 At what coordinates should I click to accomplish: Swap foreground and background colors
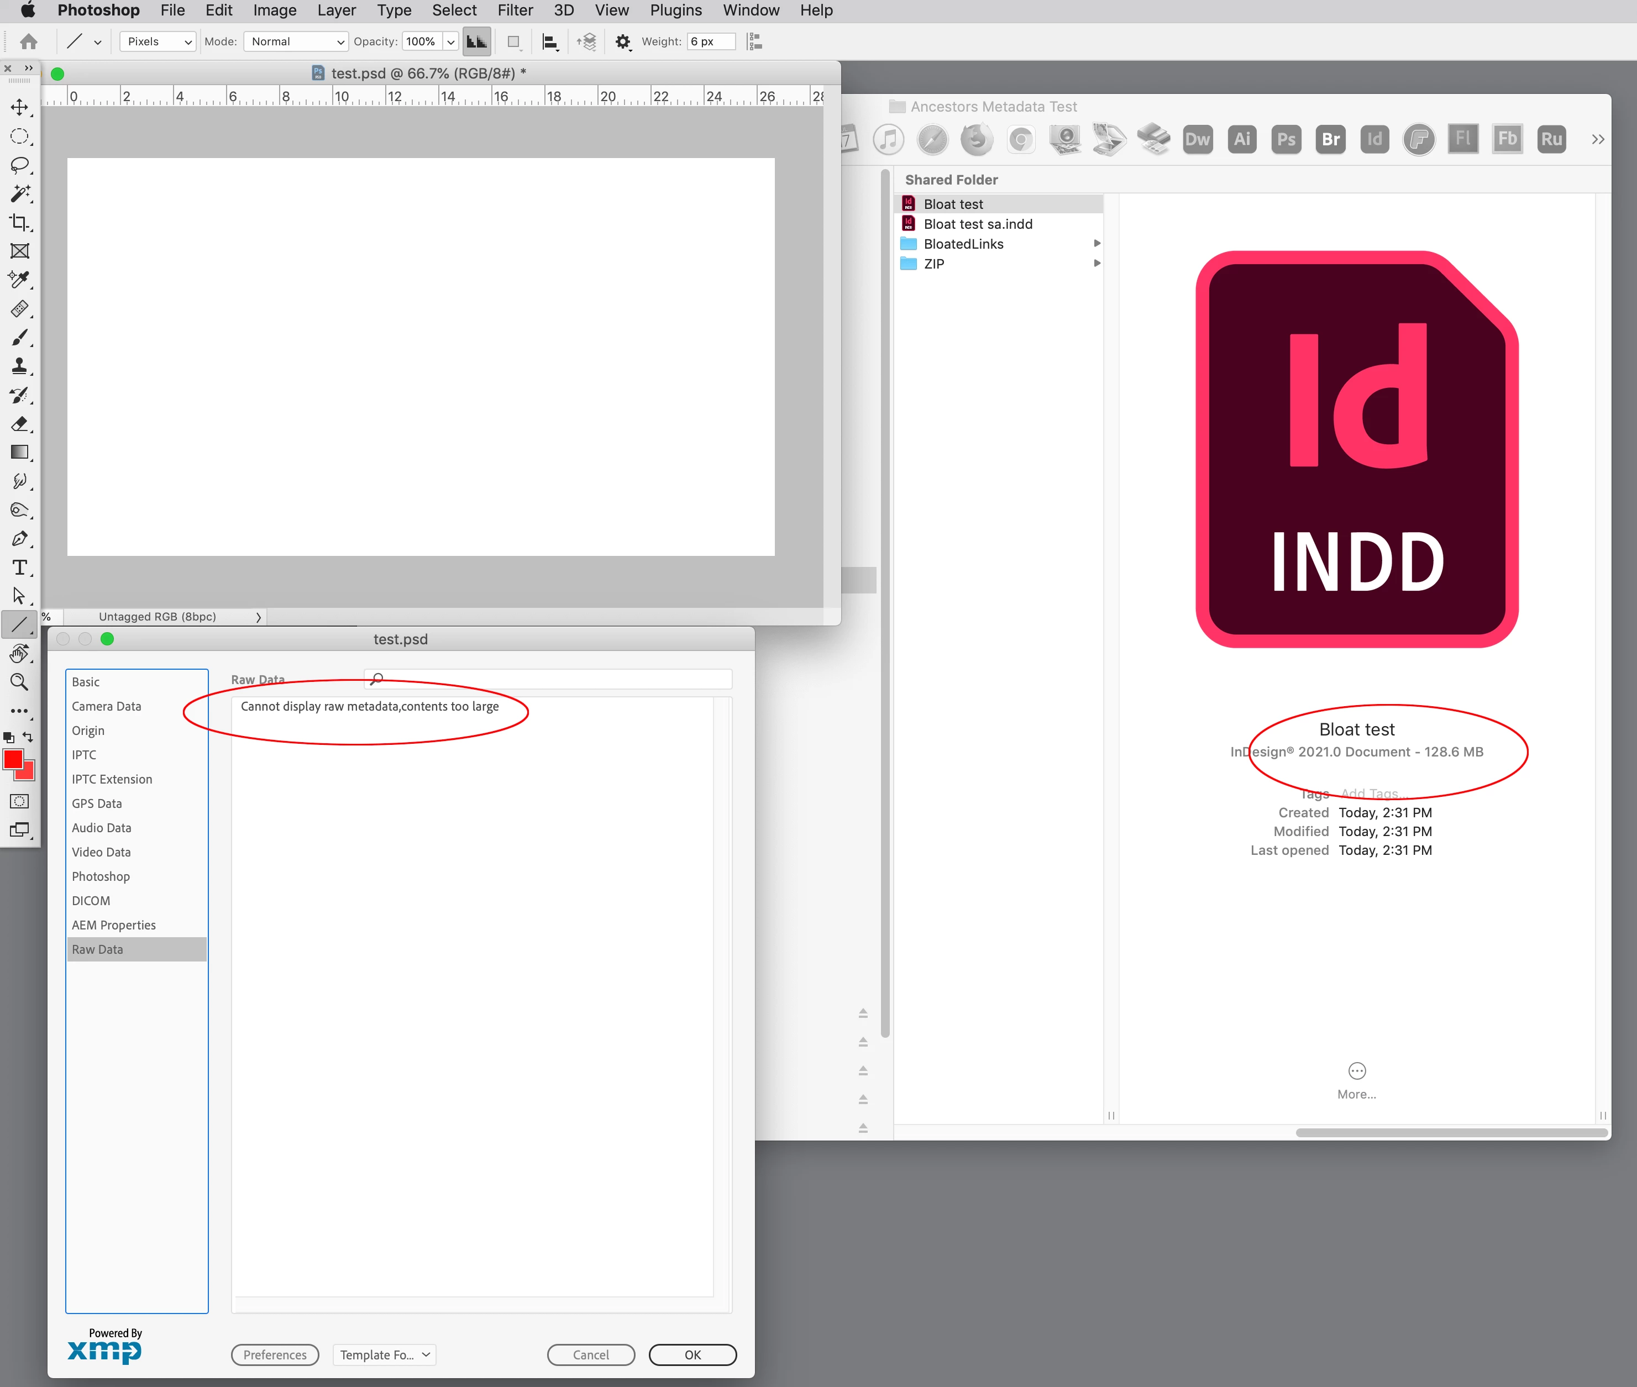click(28, 737)
